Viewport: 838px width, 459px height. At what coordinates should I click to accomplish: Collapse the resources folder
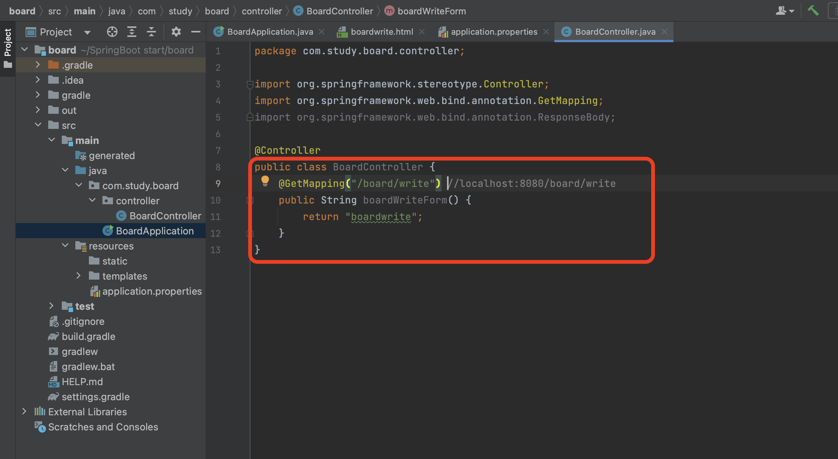[x=65, y=246]
